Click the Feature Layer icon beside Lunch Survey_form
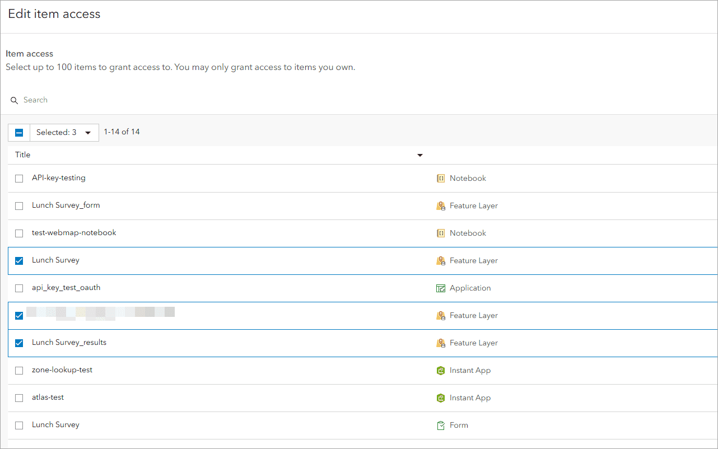This screenshot has width=718, height=449. [x=441, y=205]
